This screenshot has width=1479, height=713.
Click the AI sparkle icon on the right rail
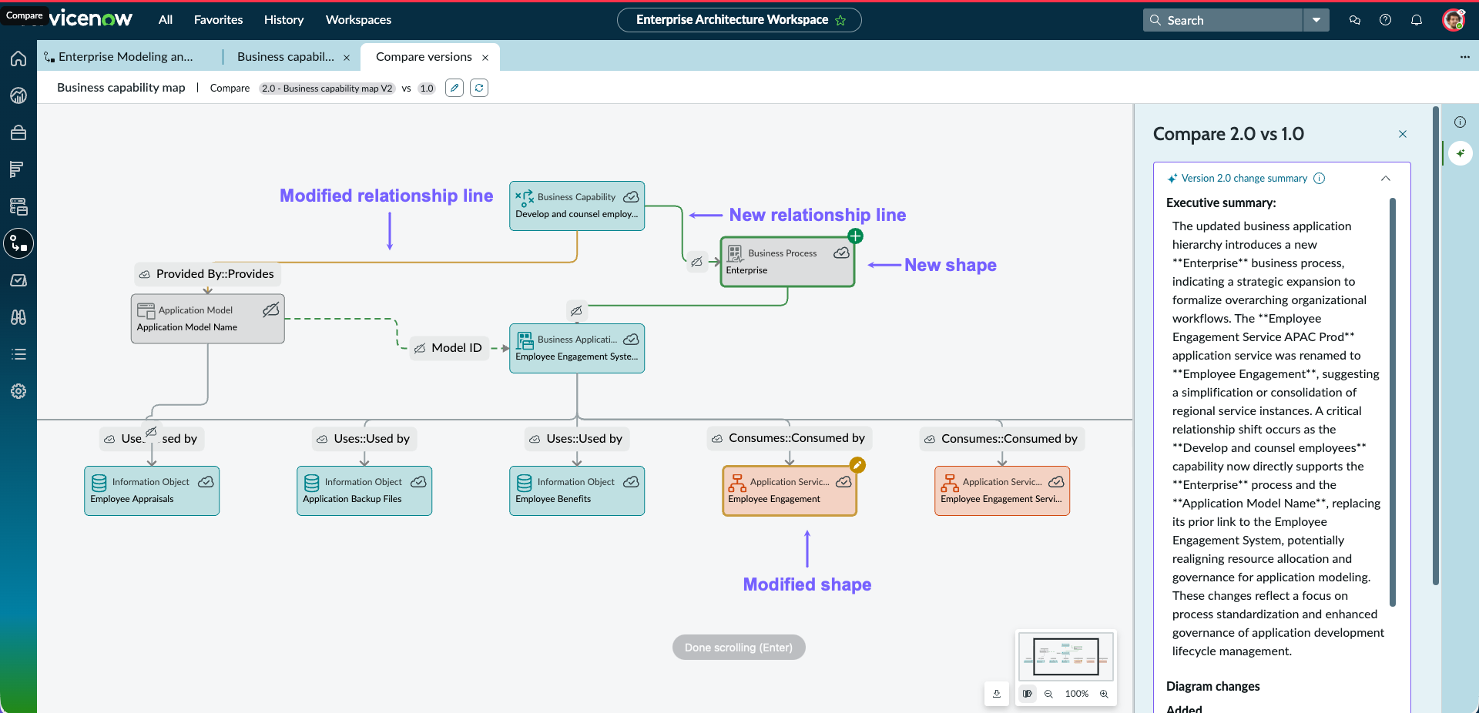pyautogui.click(x=1460, y=153)
